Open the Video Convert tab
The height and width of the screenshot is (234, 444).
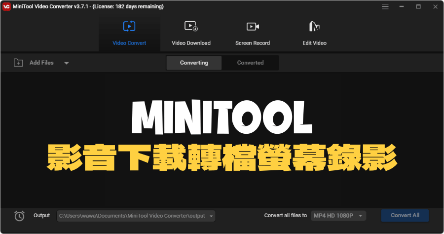(x=129, y=33)
